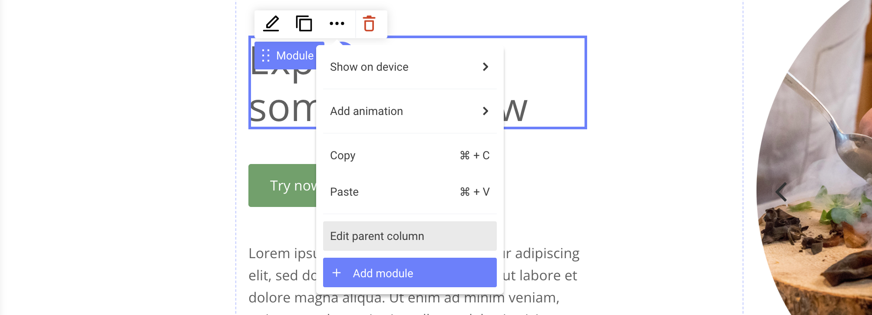The width and height of the screenshot is (872, 315).
Task: Select Edit parent column
Action: [410, 236]
